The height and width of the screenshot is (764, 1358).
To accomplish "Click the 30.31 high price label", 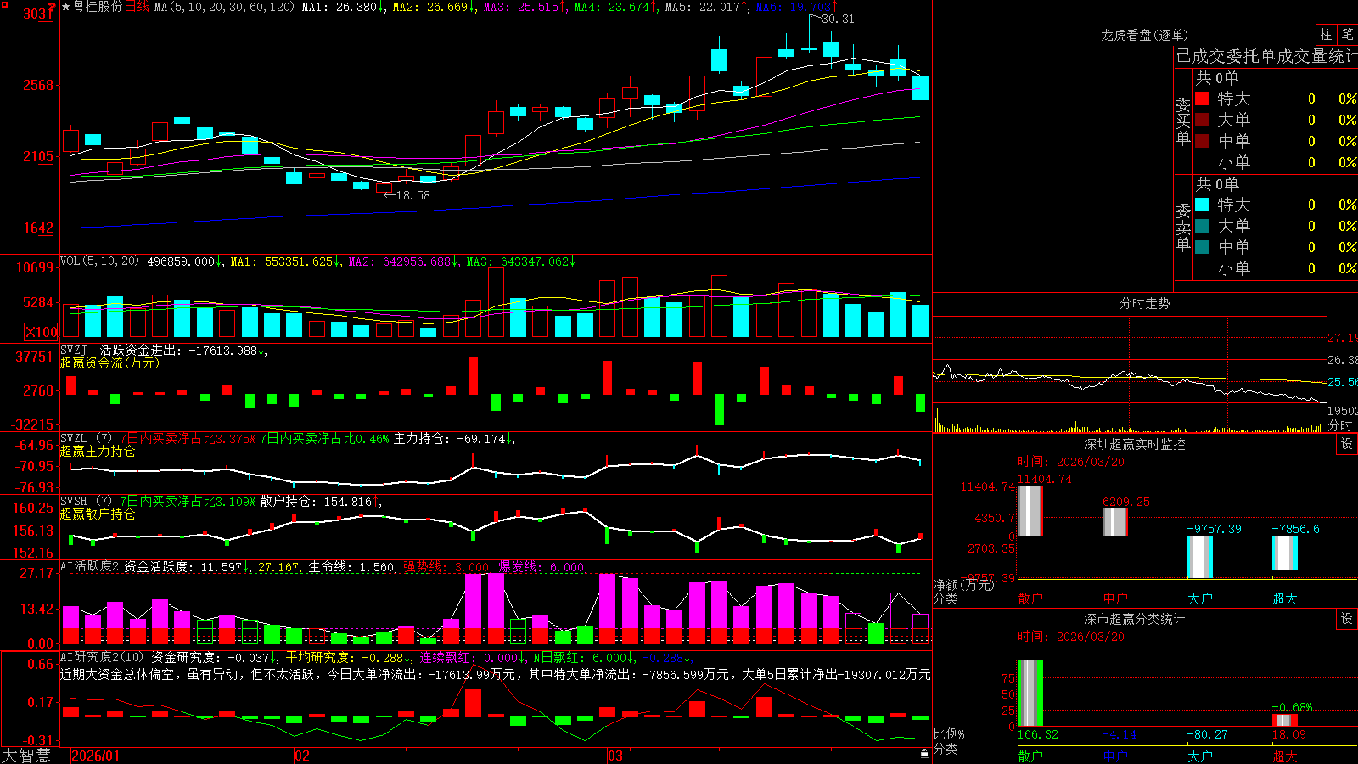I will point(838,19).
